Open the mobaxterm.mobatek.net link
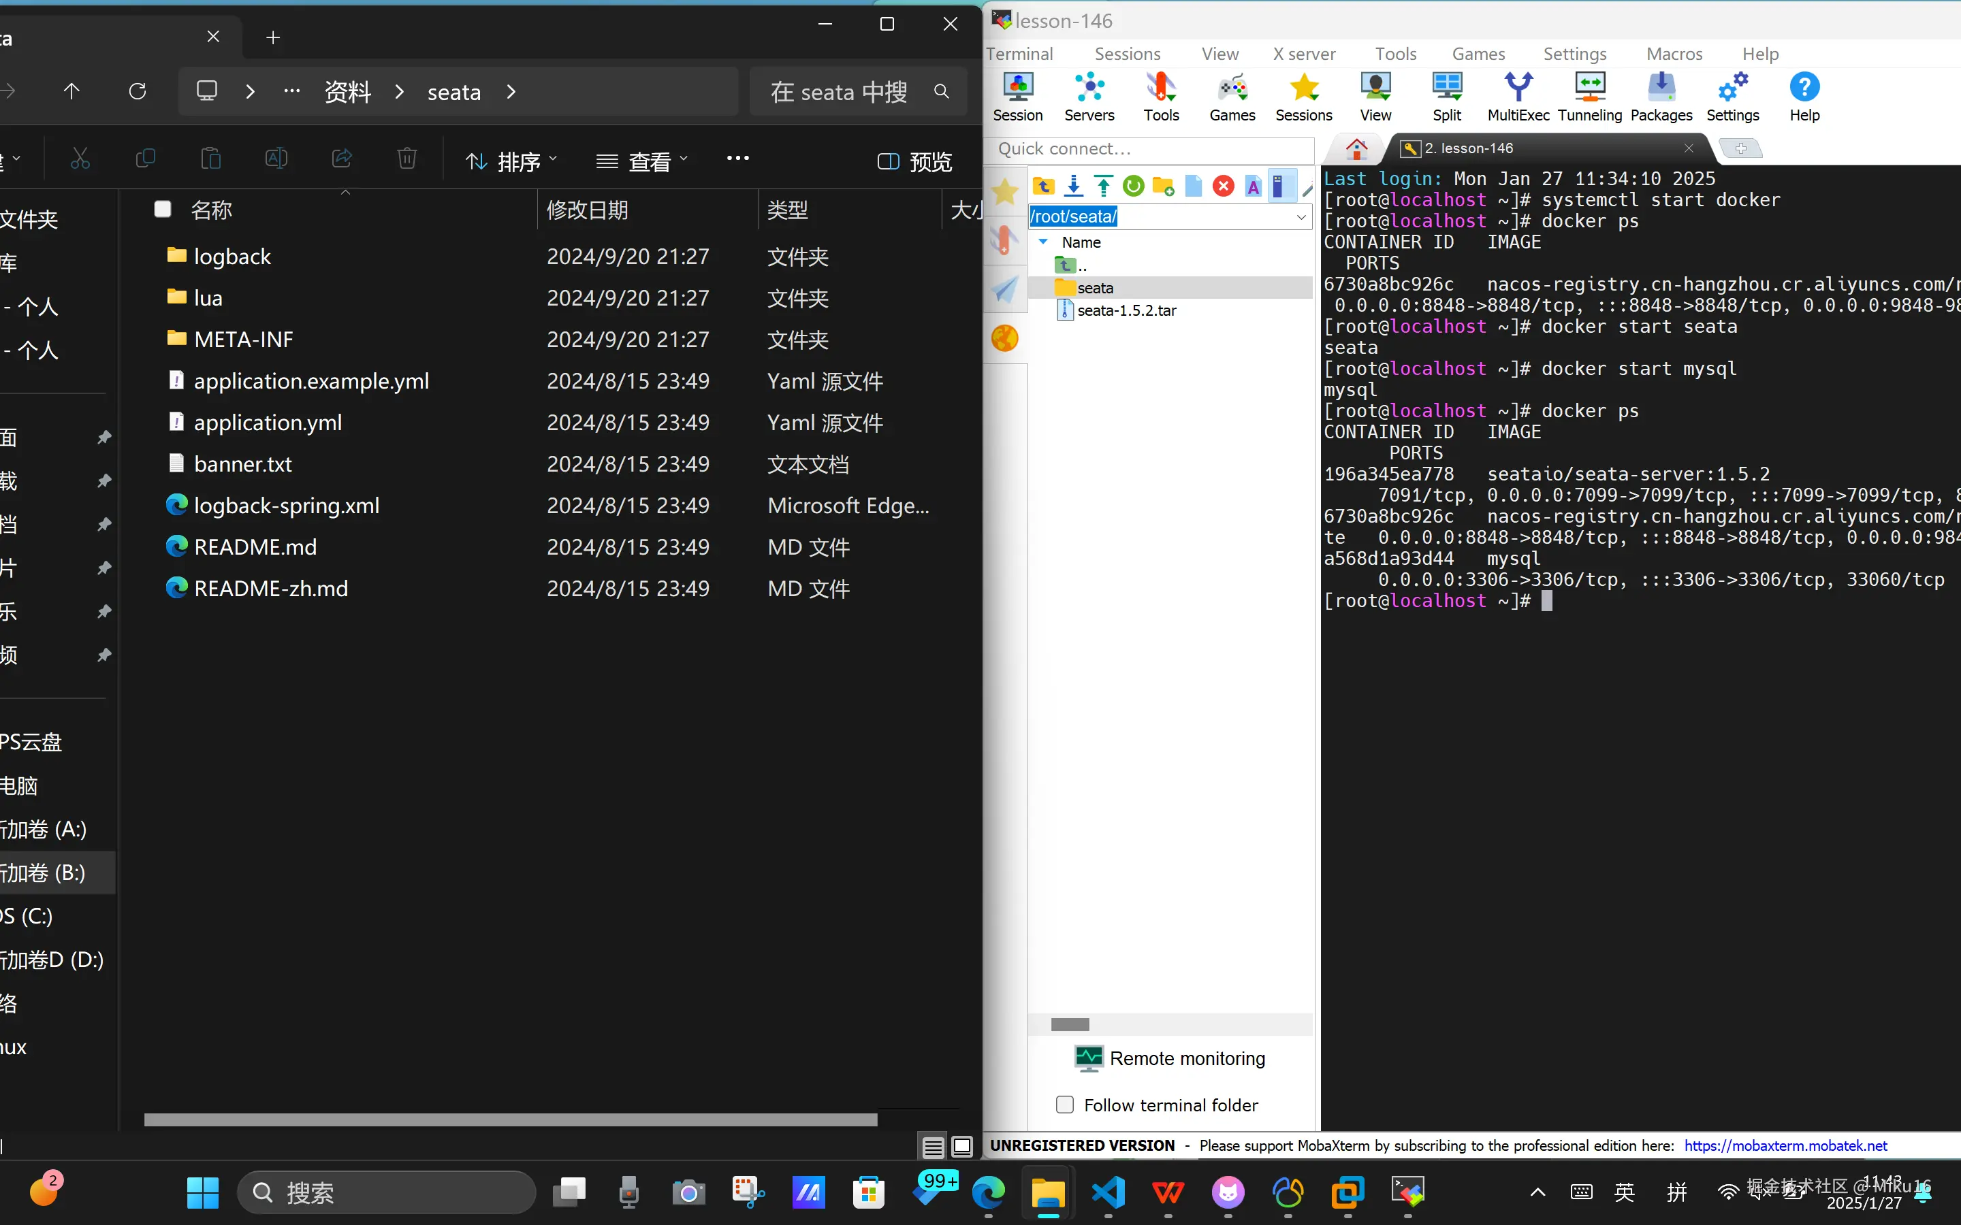Screen dimensions: 1961x1225 tap(1785, 1145)
